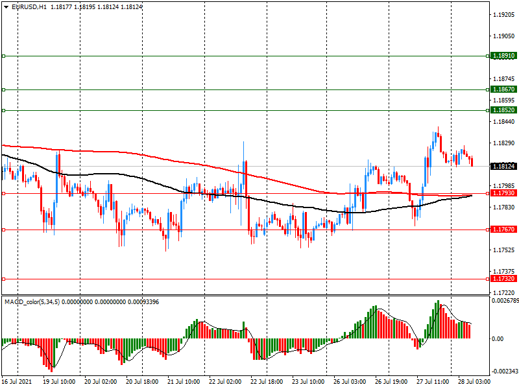Click the 1.19050 price scale value
The width and height of the screenshot is (519, 389).
(x=504, y=36)
